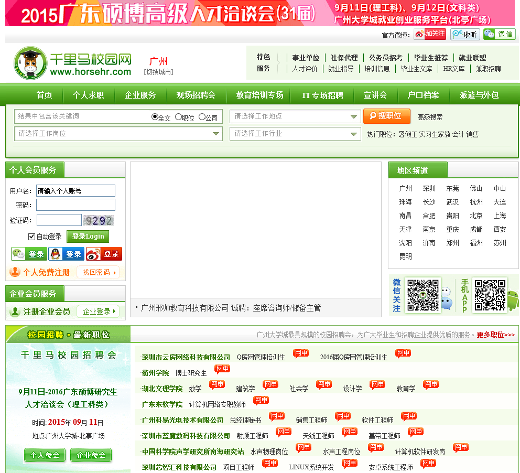Viewport: 520px width, 473px height.
Task: Click the 搜职位 search button
Action: coord(387,116)
